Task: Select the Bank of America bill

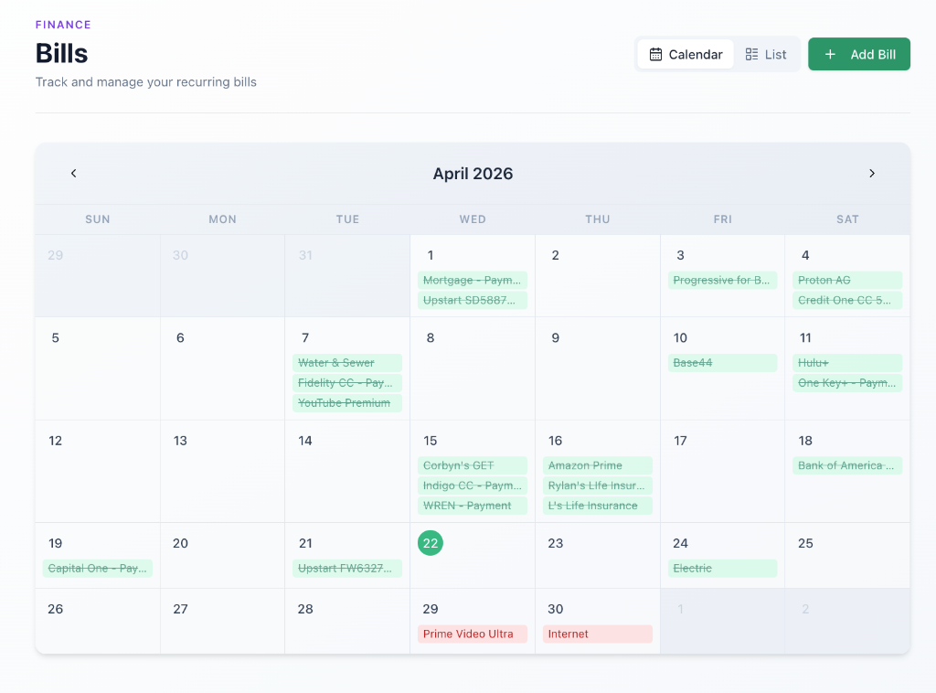Action: pos(847,465)
